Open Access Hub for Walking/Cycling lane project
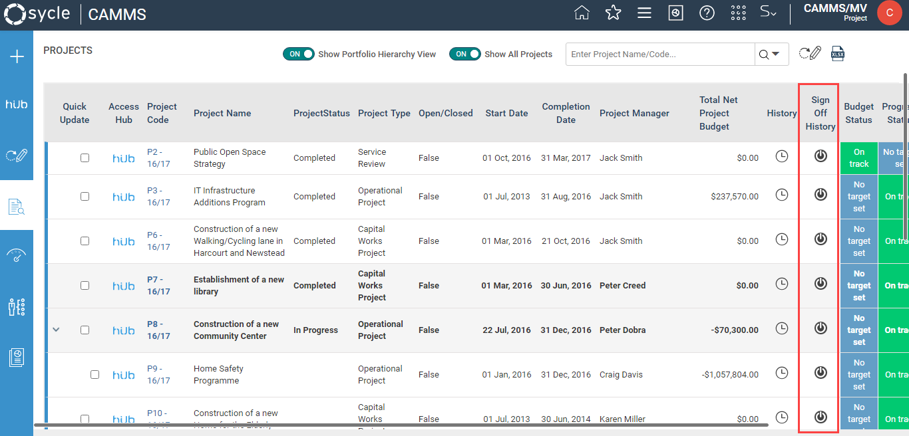 pos(123,241)
